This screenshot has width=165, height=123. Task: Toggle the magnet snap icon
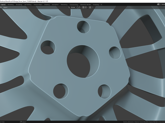click(83, 7)
